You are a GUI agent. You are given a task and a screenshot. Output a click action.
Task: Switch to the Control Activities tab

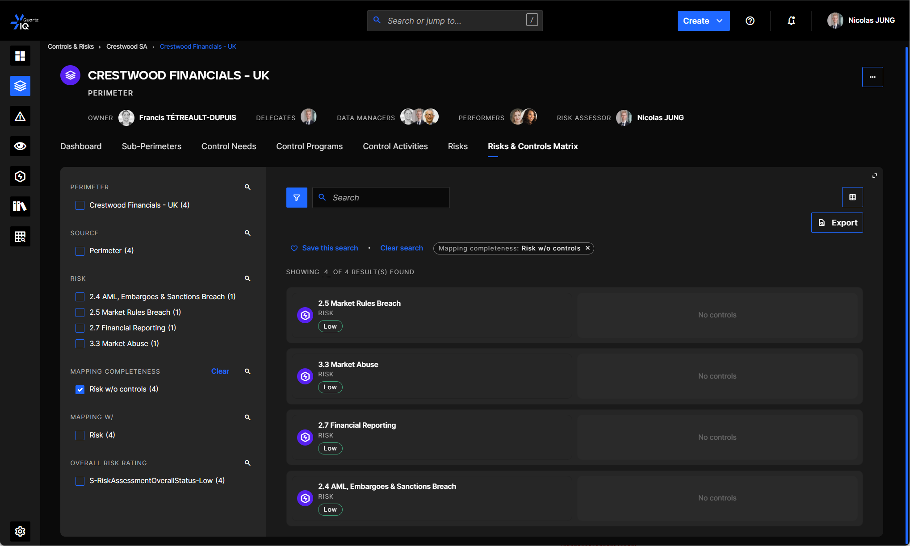395,146
